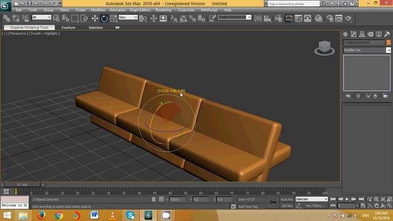Screen dimensions: 393x221
Task: Toggle the Angle Snap button
Action: [x=183, y=18]
